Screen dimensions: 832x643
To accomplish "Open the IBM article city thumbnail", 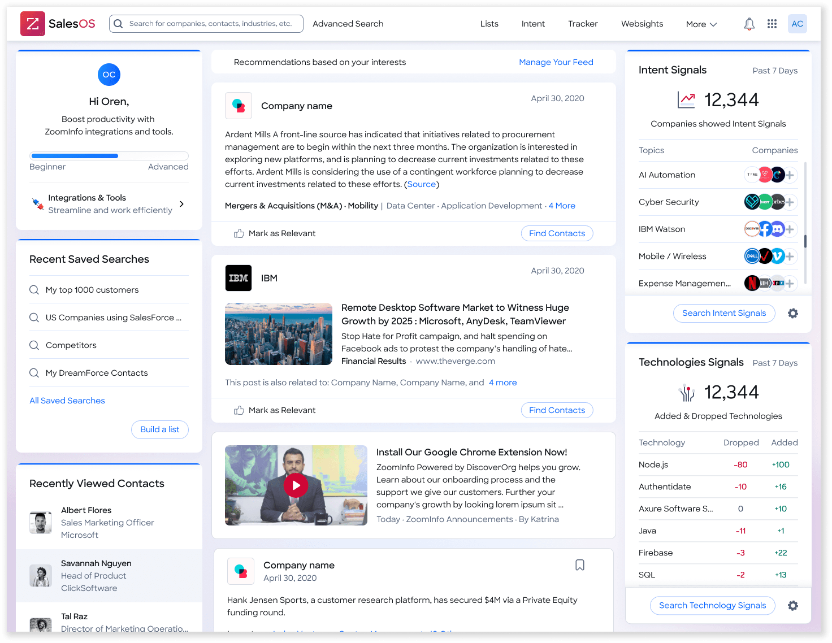I will [x=279, y=334].
